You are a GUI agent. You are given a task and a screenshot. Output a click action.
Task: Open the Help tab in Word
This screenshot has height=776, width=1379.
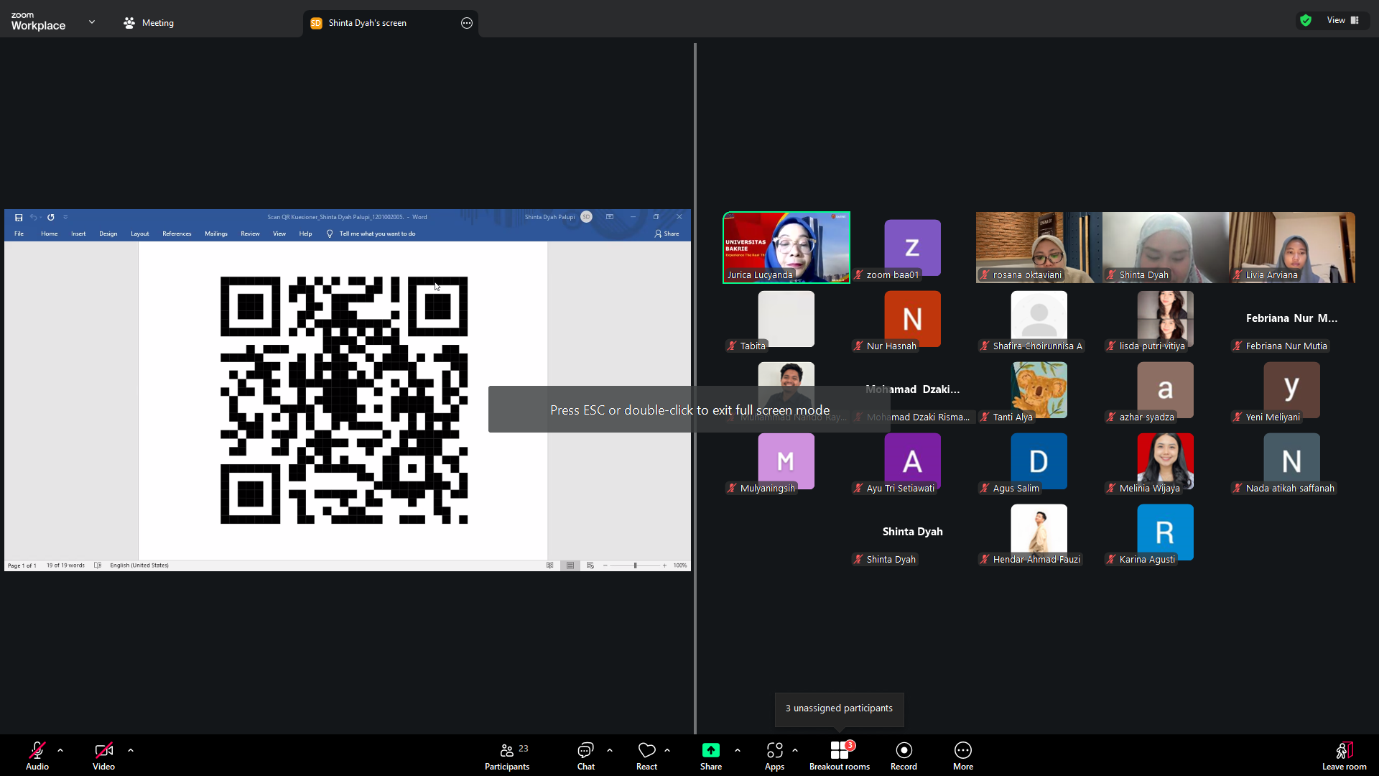pos(306,234)
